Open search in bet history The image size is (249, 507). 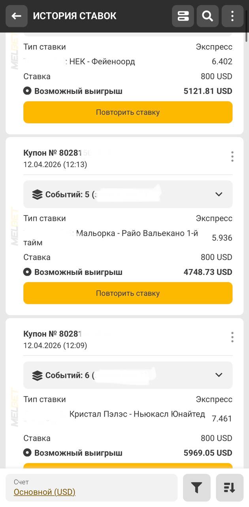(x=207, y=16)
